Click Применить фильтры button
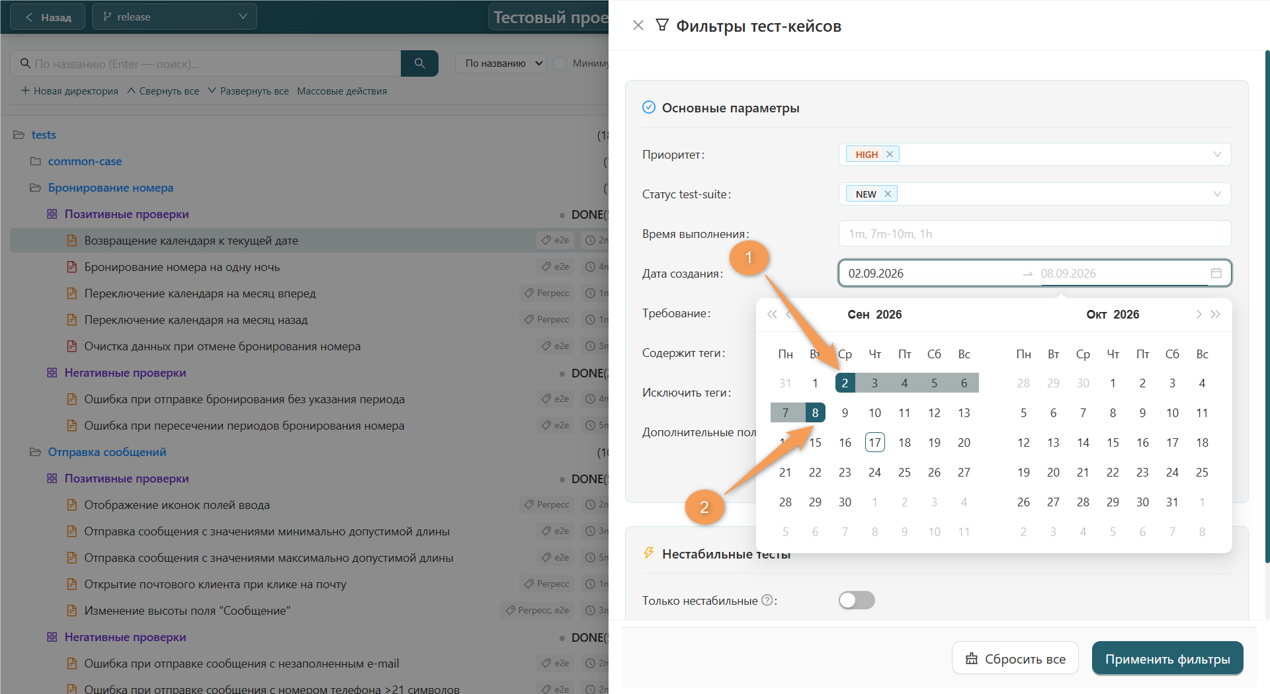This screenshot has width=1270, height=694. click(x=1167, y=658)
